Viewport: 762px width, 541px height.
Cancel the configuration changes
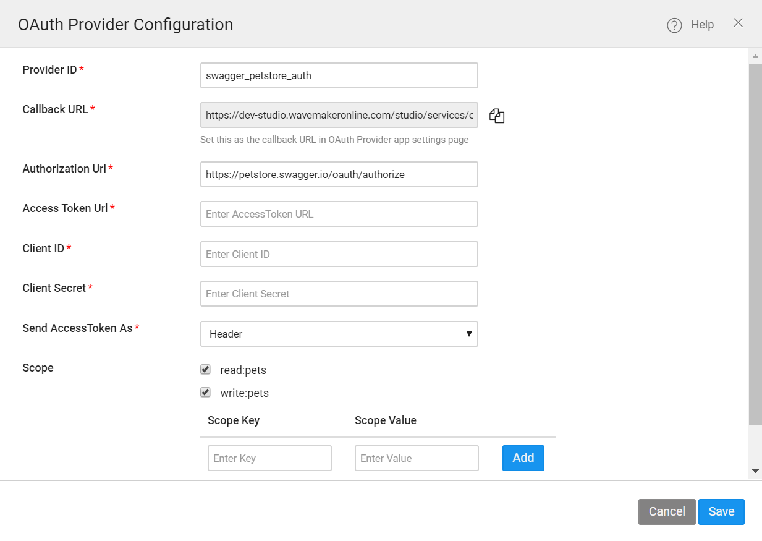coord(666,511)
